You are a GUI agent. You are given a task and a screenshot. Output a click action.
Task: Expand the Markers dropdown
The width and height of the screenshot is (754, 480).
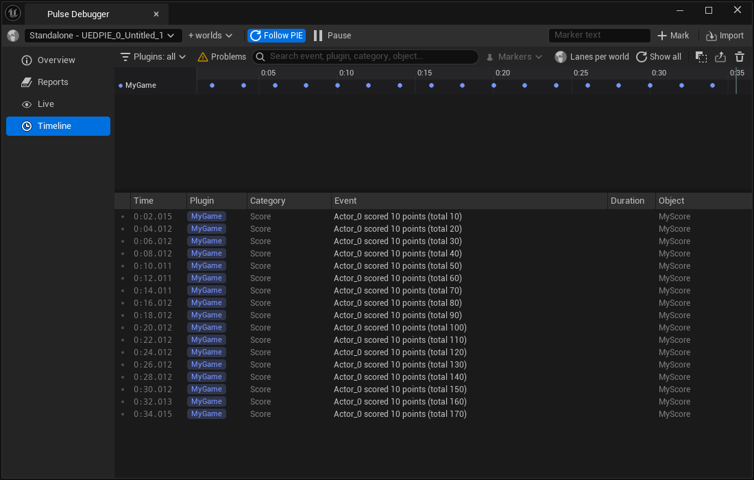click(514, 57)
